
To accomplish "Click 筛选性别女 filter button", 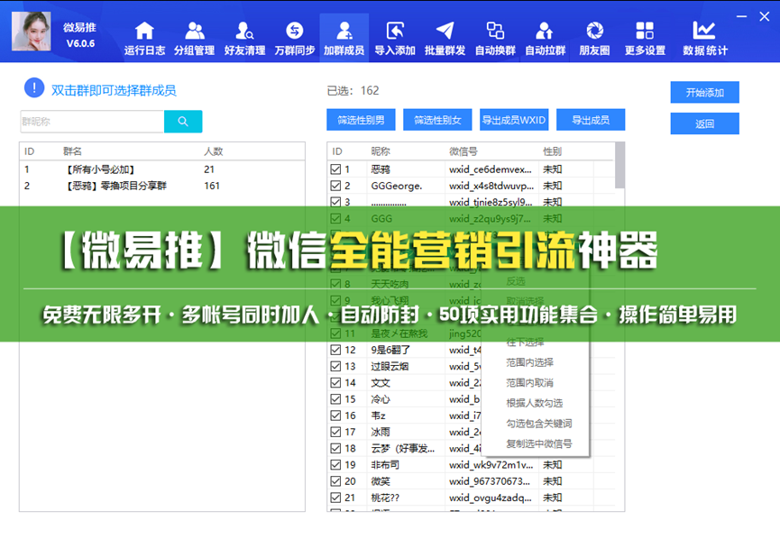I will tap(437, 120).
